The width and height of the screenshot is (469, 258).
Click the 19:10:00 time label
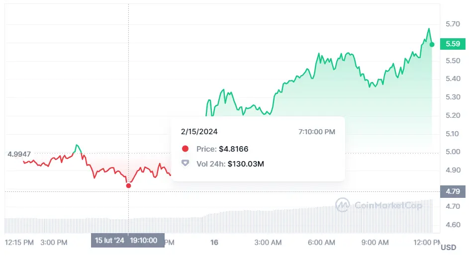tap(144, 241)
